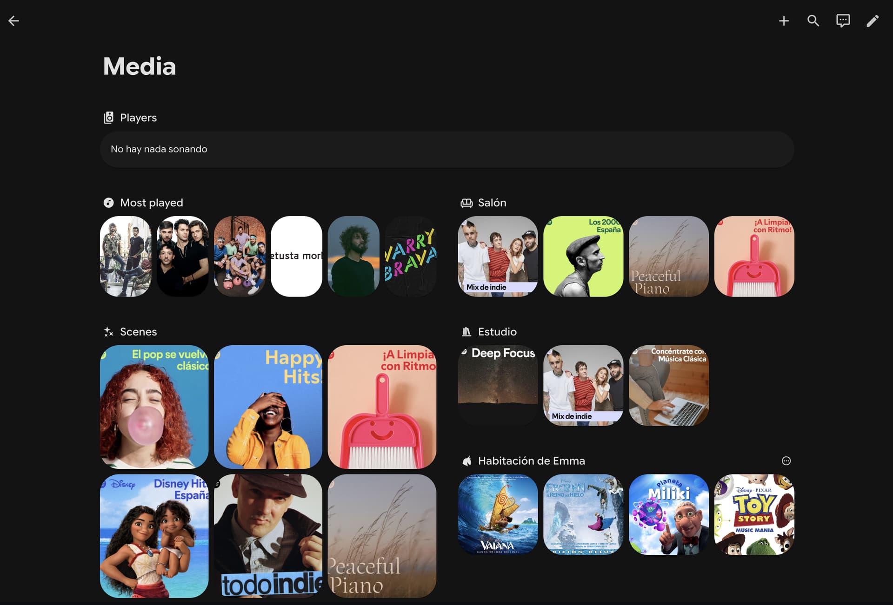Click the pencil edit icon
The width and height of the screenshot is (893, 605).
click(x=873, y=20)
